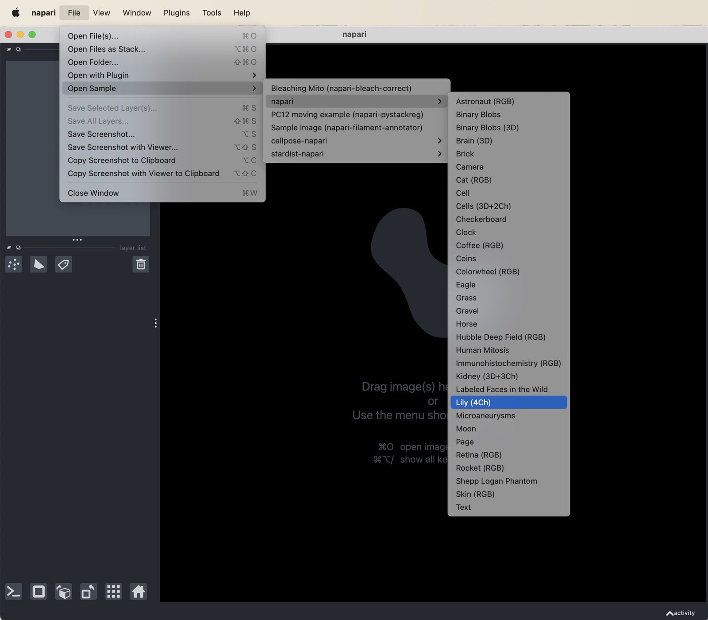Click the horizontal dots handle above layer list
Screen dimensions: 708x620
[77, 240]
